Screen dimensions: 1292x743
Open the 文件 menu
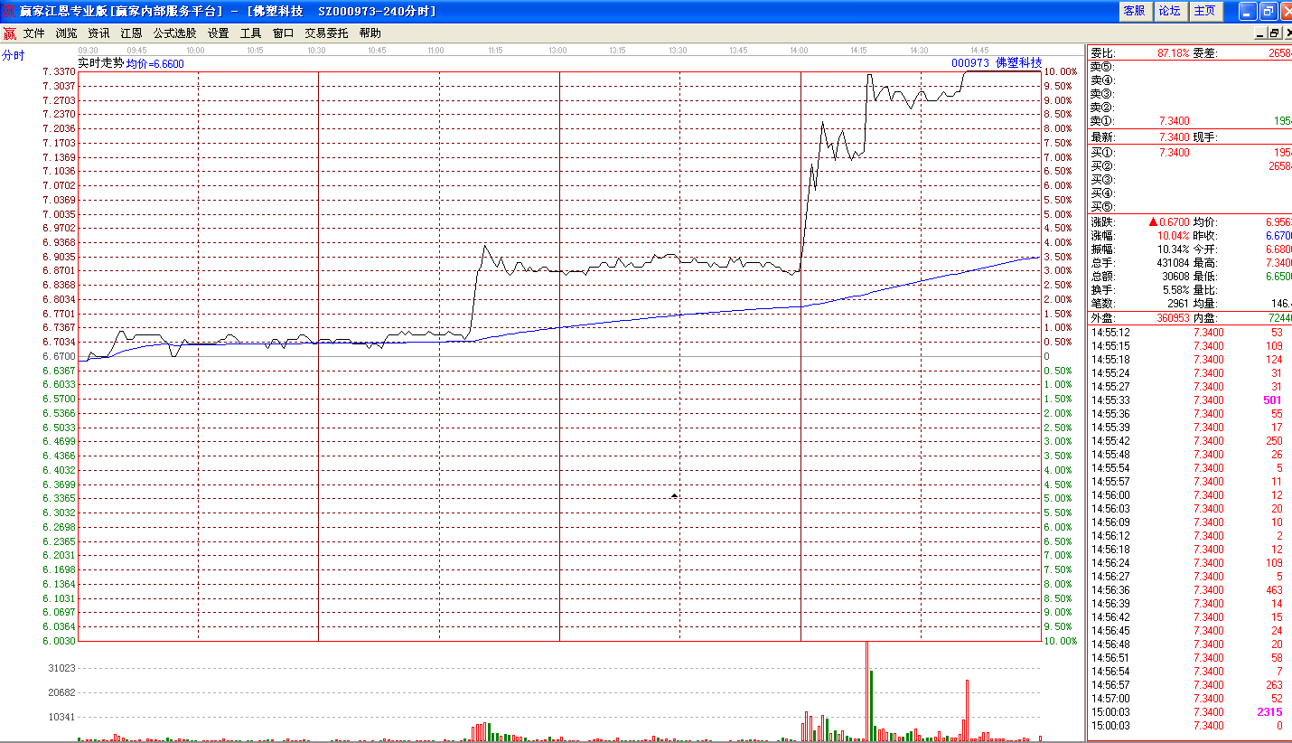[x=33, y=33]
